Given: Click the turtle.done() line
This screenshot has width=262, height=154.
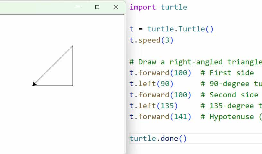Looking at the screenshot, I should 158,139.
